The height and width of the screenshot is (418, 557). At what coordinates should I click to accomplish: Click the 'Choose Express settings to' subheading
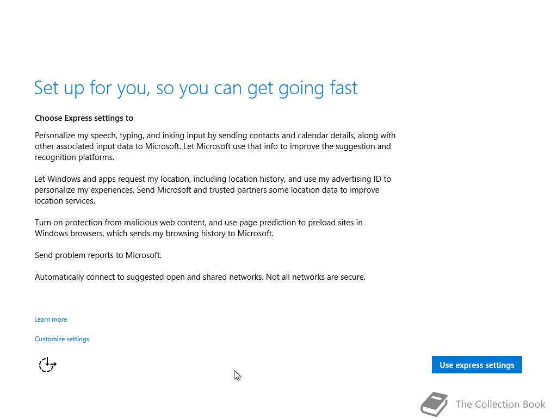pos(84,118)
